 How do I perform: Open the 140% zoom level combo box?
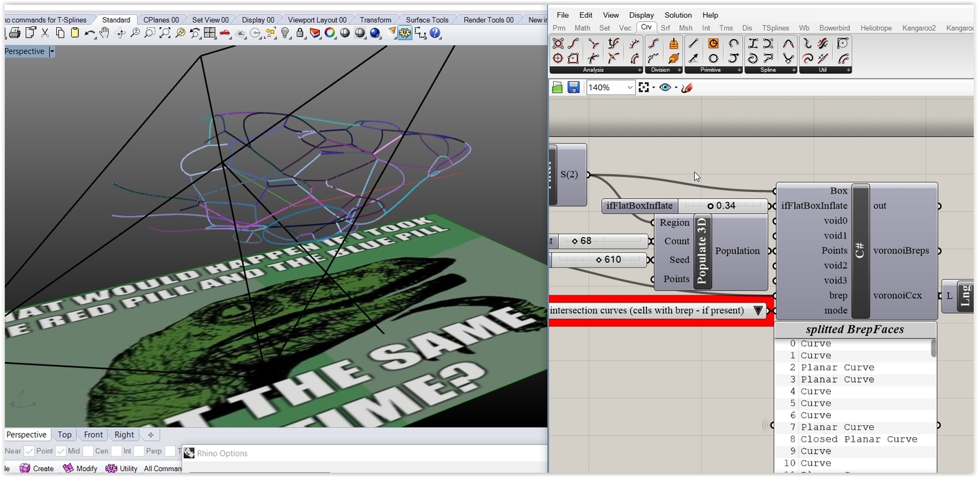(x=611, y=87)
